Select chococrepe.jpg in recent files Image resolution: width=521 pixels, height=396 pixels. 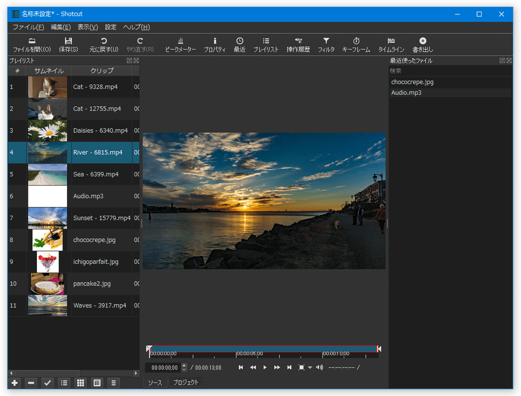(450, 82)
